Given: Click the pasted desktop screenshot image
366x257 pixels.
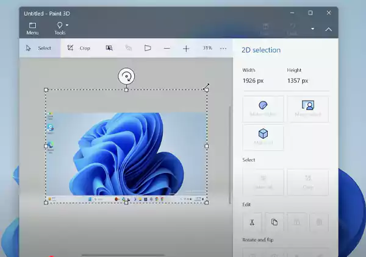Looking at the screenshot, I should coord(126,158).
